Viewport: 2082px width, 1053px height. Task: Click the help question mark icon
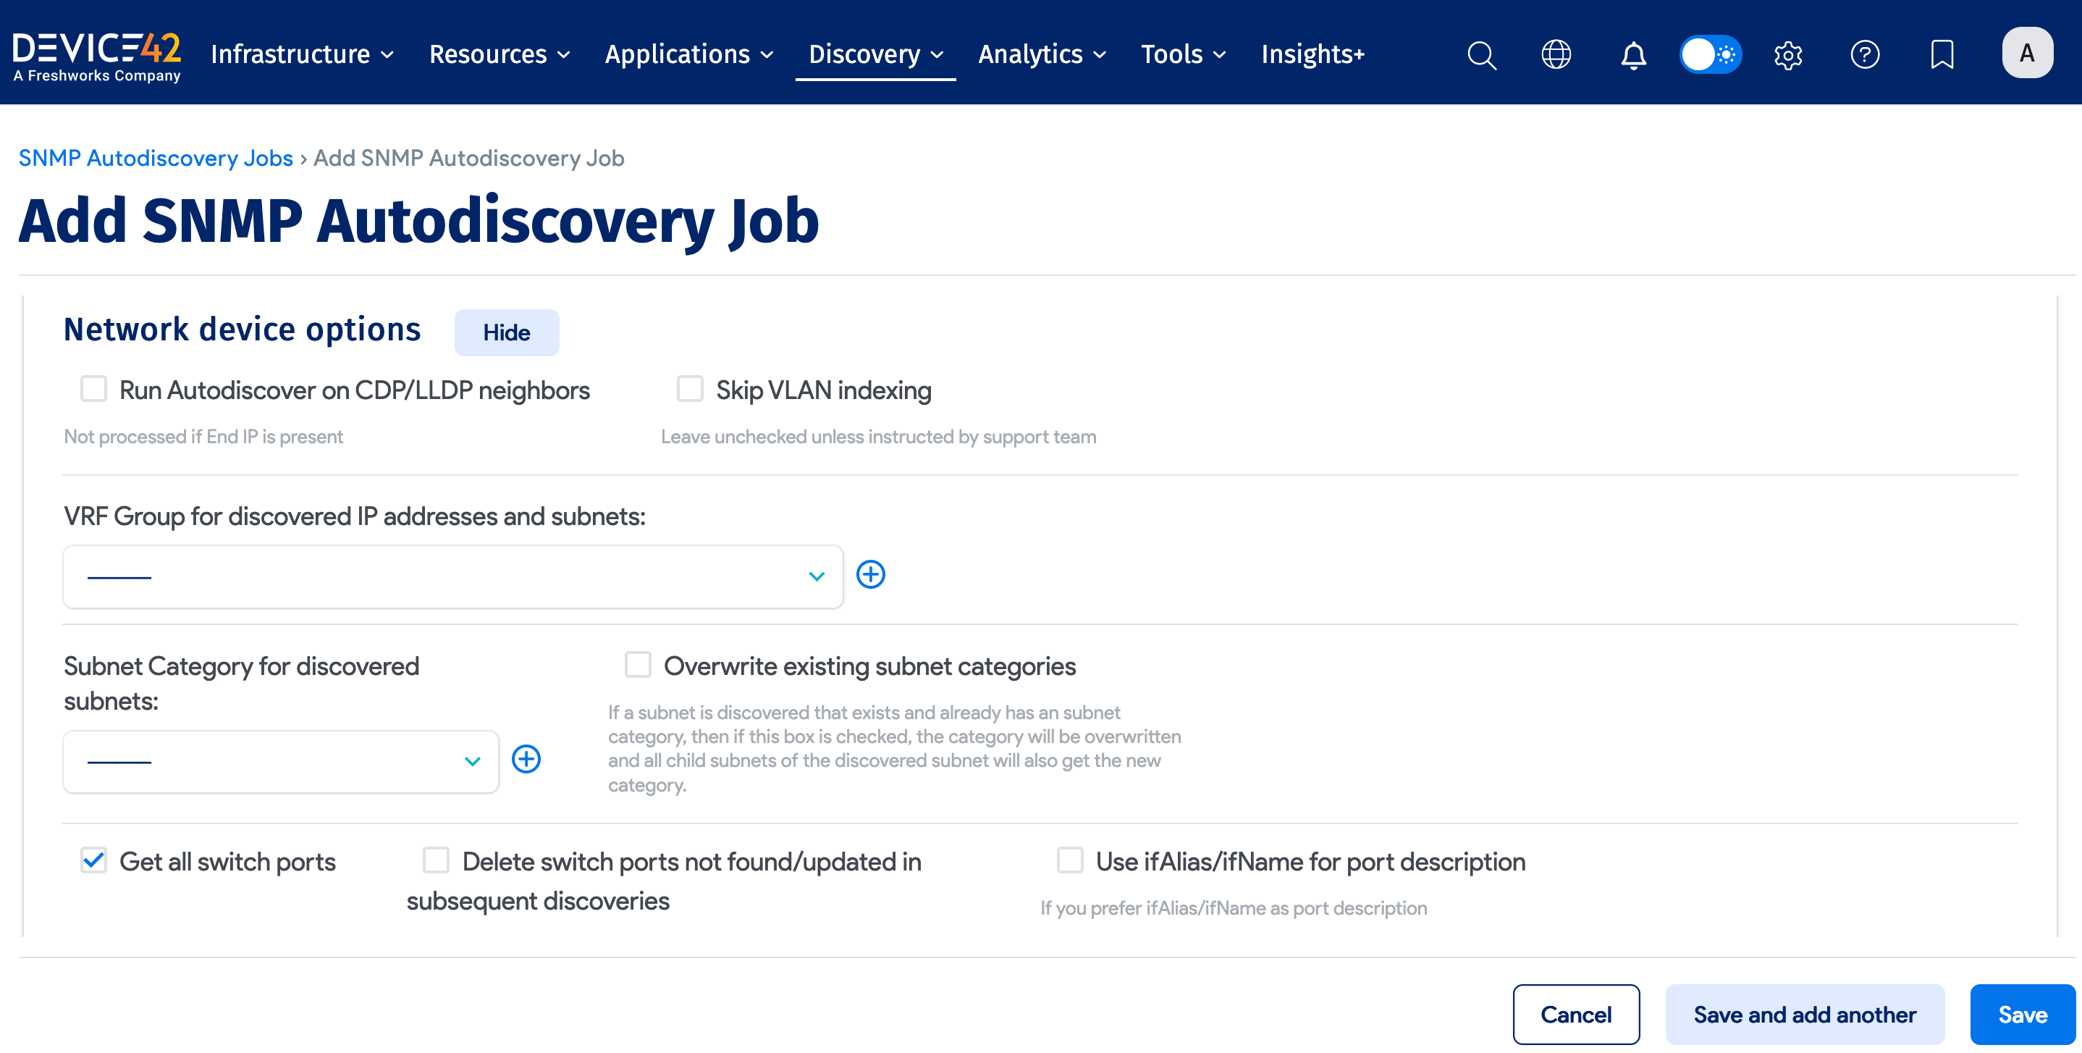1865,54
